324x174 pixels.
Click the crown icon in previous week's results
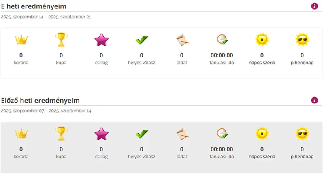[x=21, y=134]
